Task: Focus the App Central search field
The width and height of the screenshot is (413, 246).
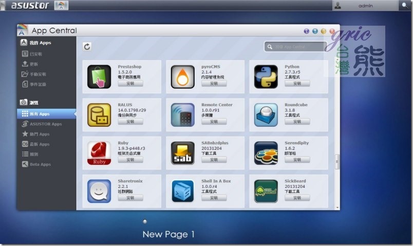Action: coord(295,47)
